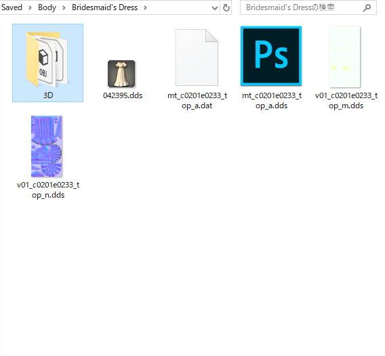Select the purple normal map v01_c0201e0233_top_n.dds
The width and height of the screenshot is (385, 356).
[46, 146]
